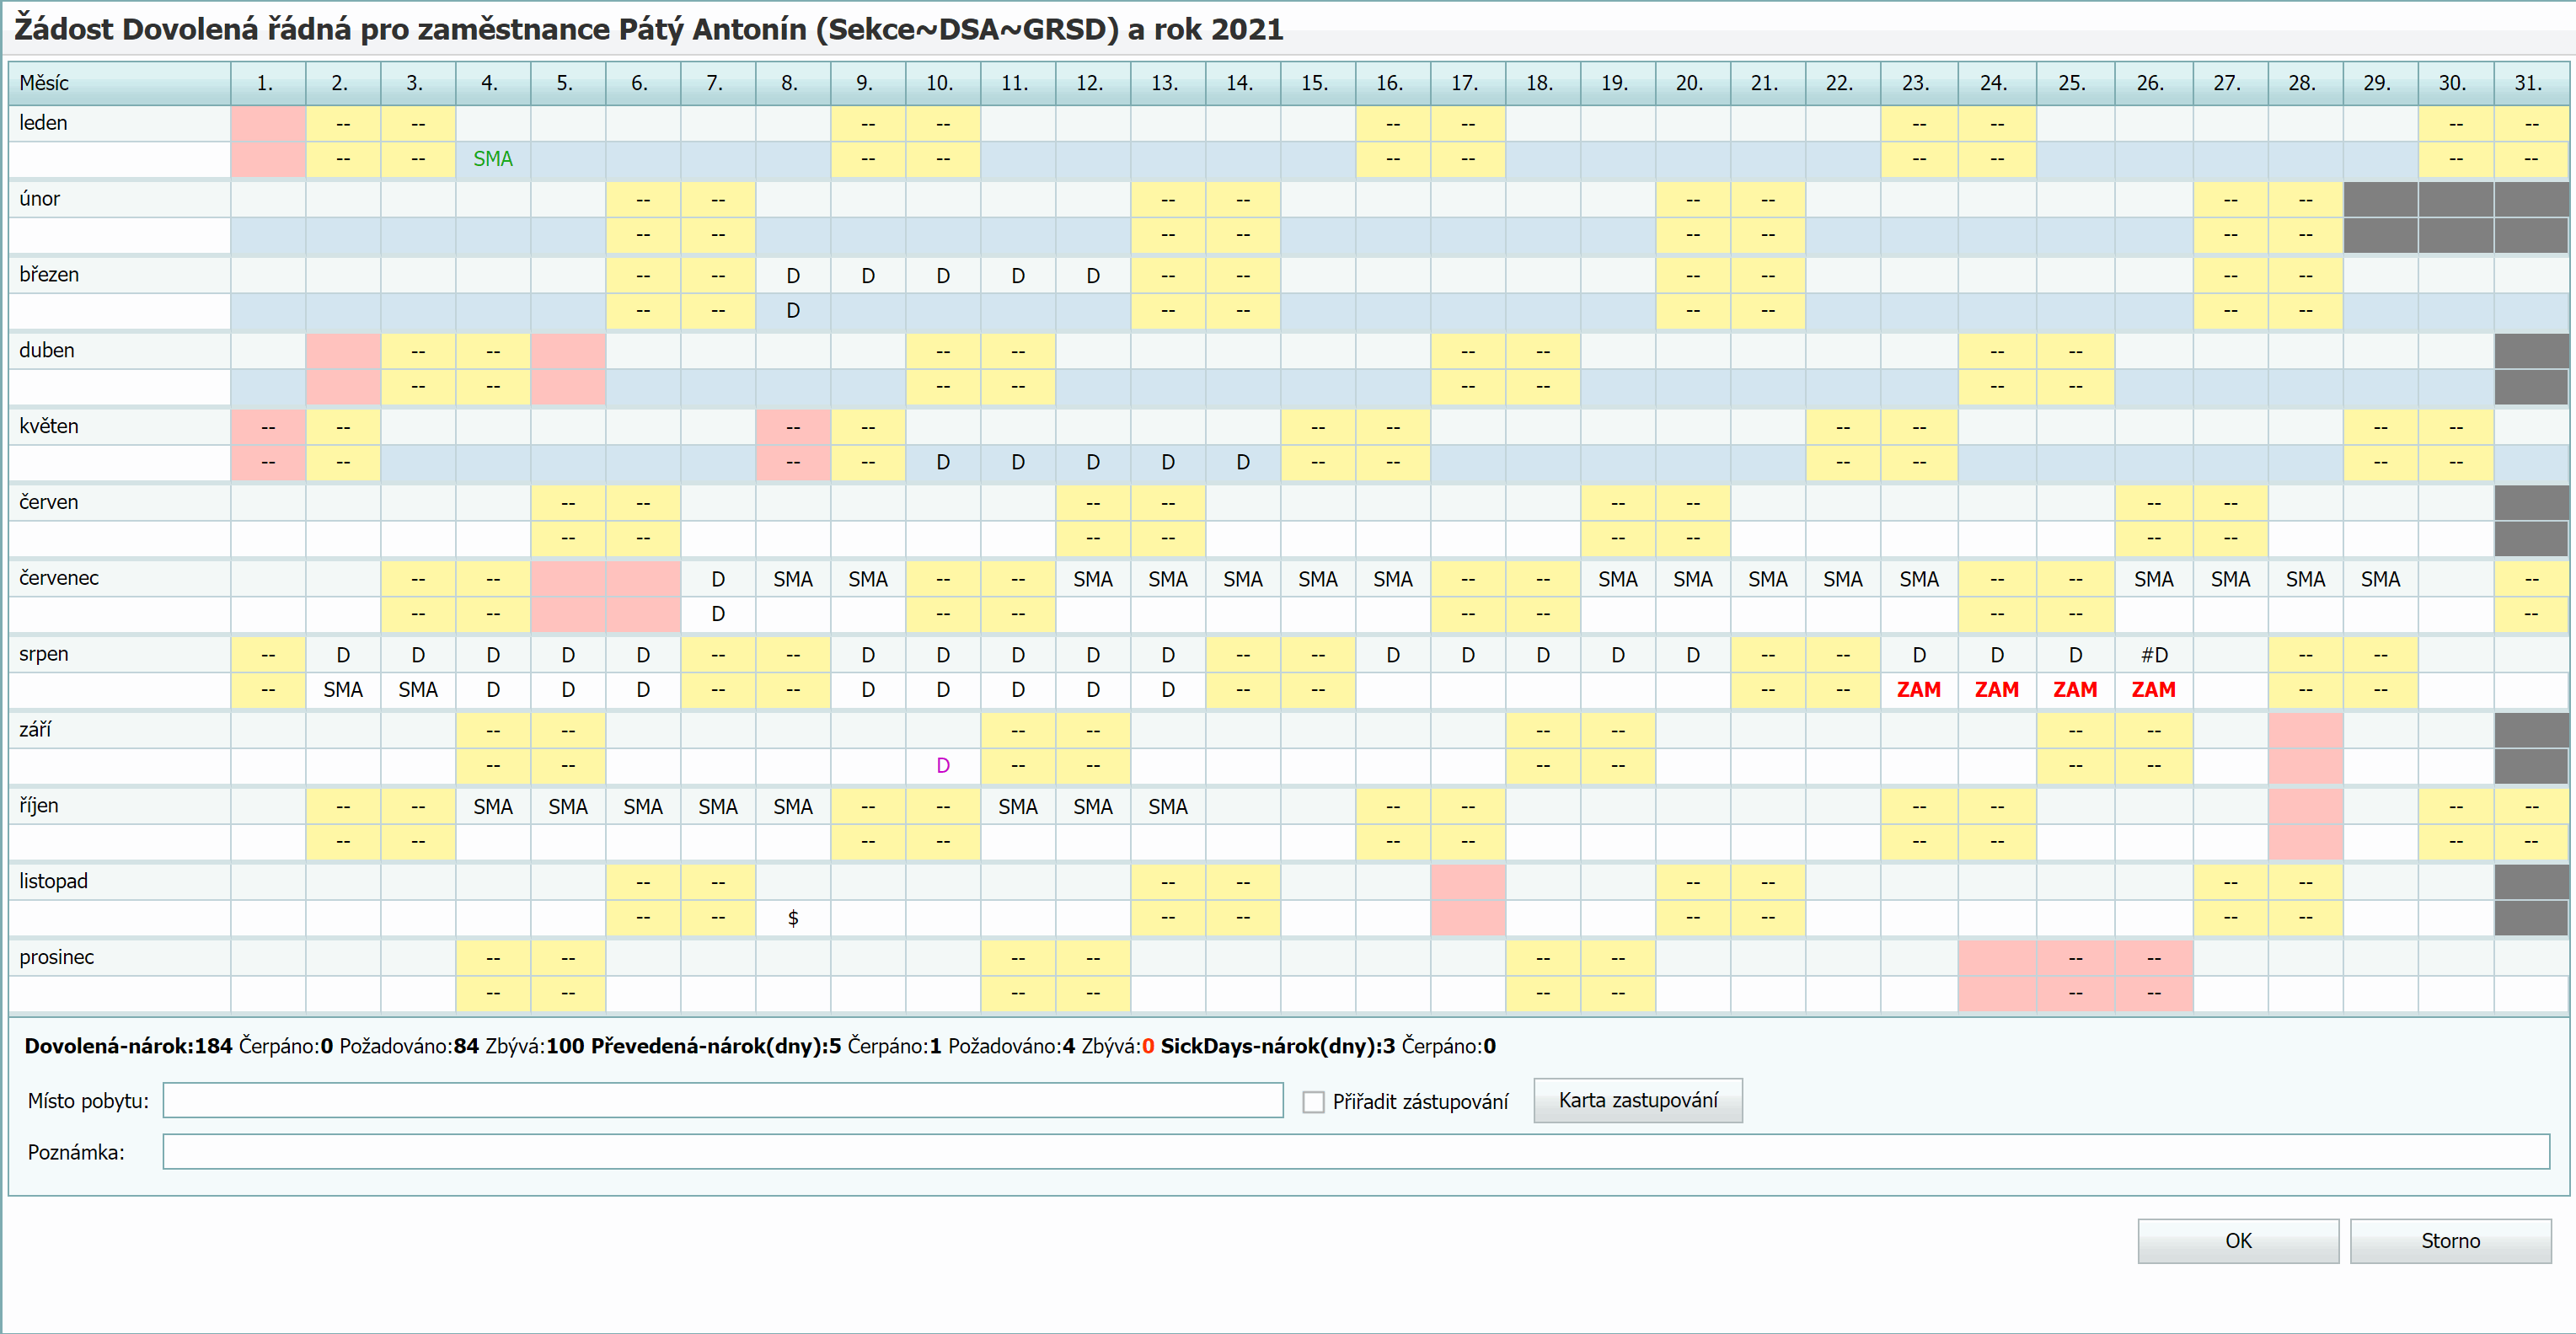Check the Přiřadit zástupování checkbox
Screen dimensions: 2576x1334
[1313, 1102]
